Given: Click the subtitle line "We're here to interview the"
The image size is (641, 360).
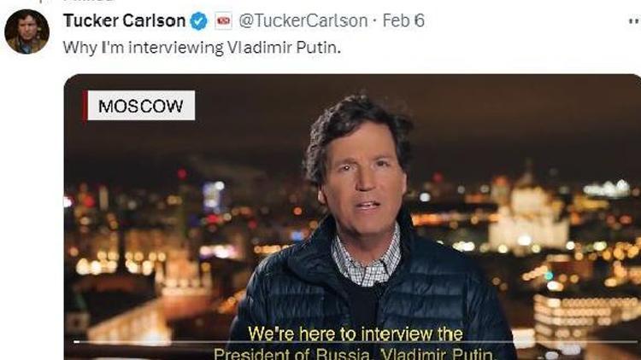Looking at the screenshot, I should click(356, 334).
